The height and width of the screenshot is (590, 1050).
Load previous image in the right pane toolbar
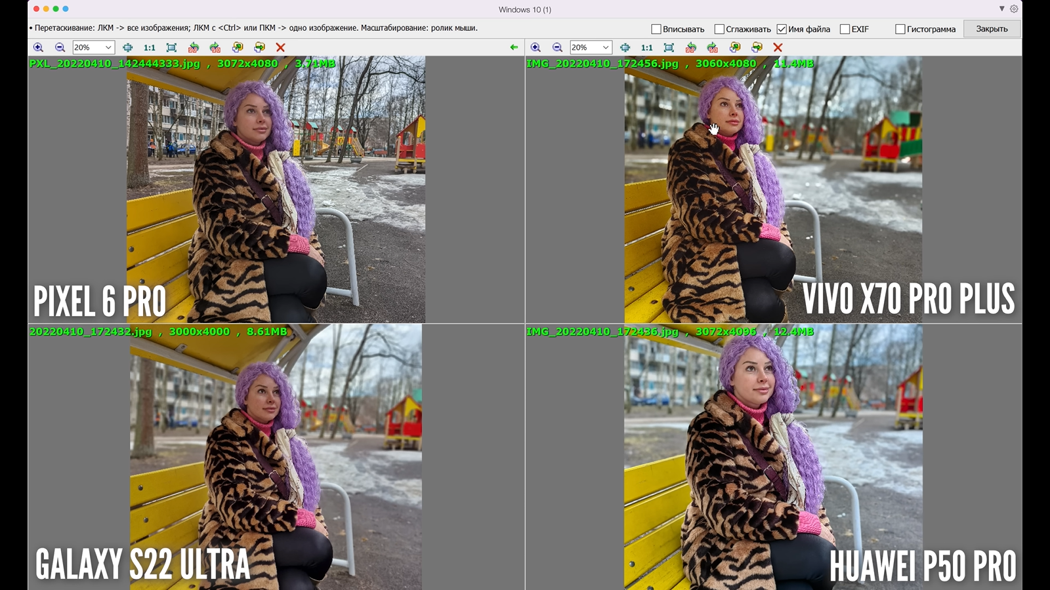(x=735, y=47)
